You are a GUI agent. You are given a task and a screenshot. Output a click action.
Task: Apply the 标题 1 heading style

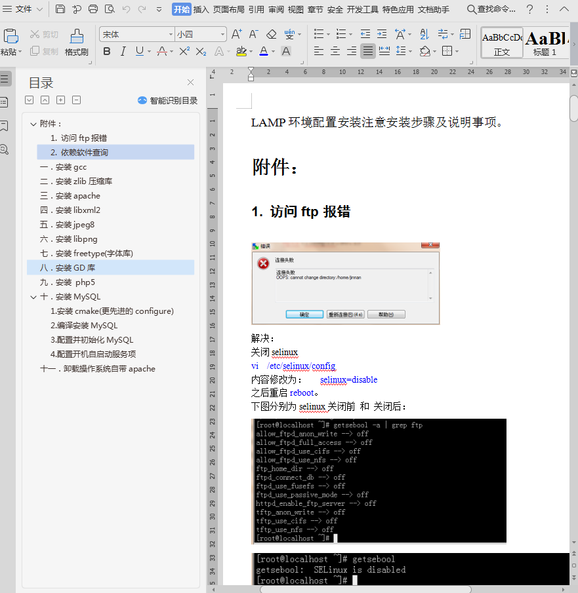coord(545,43)
